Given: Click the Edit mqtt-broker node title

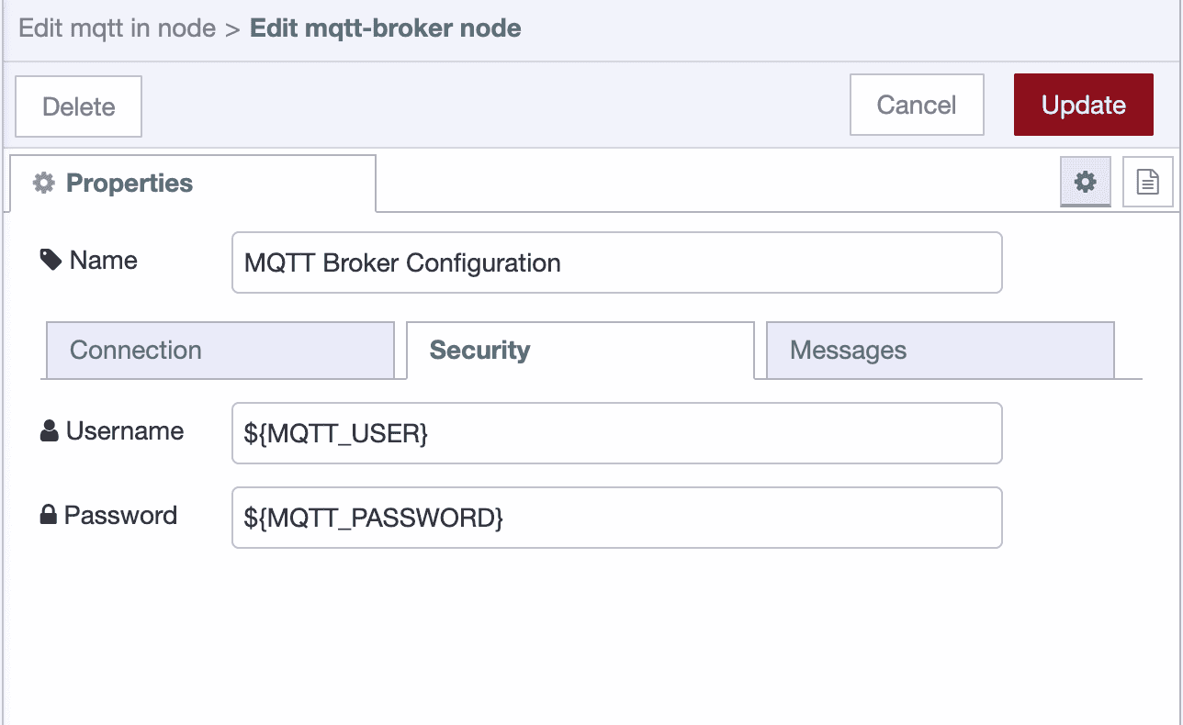Looking at the screenshot, I should pos(385,28).
